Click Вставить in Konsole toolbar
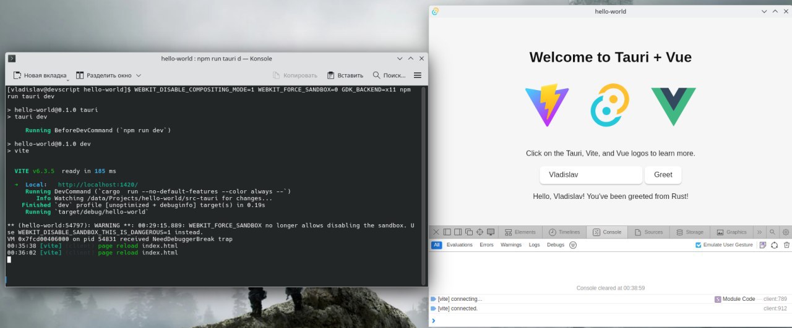This screenshot has height=328, width=792. pos(345,75)
